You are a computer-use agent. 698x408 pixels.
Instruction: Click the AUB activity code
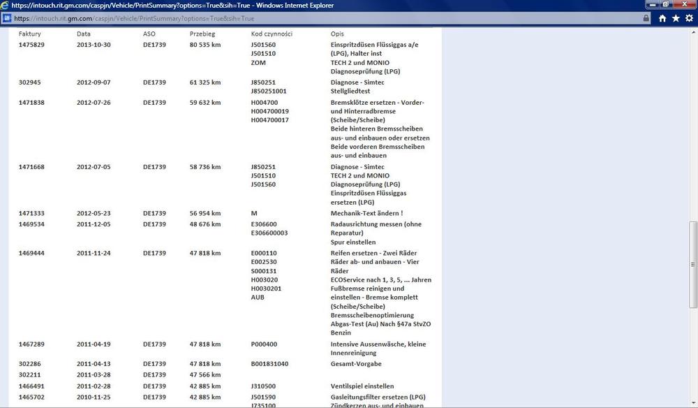coord(258,298)
